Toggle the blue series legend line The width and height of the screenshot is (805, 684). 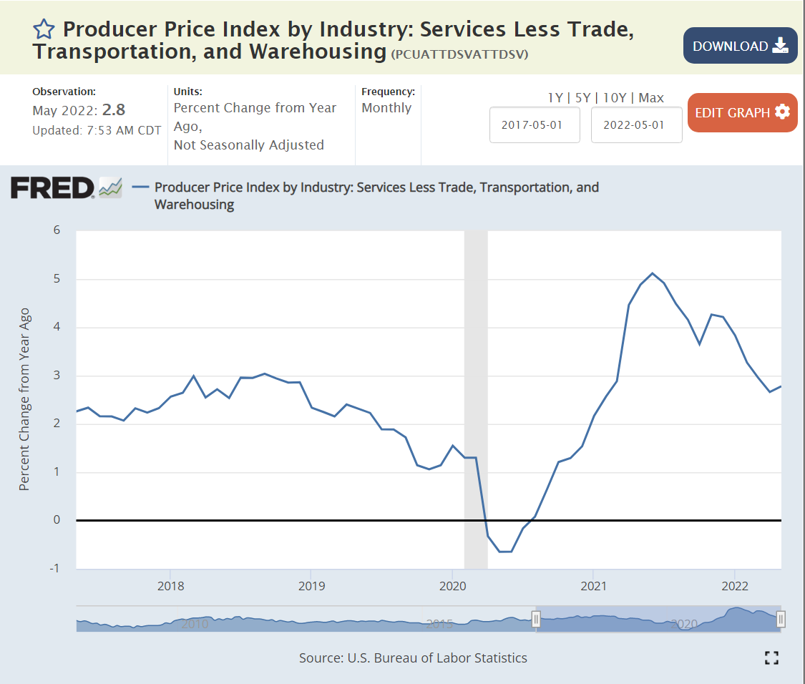point(141,187)
